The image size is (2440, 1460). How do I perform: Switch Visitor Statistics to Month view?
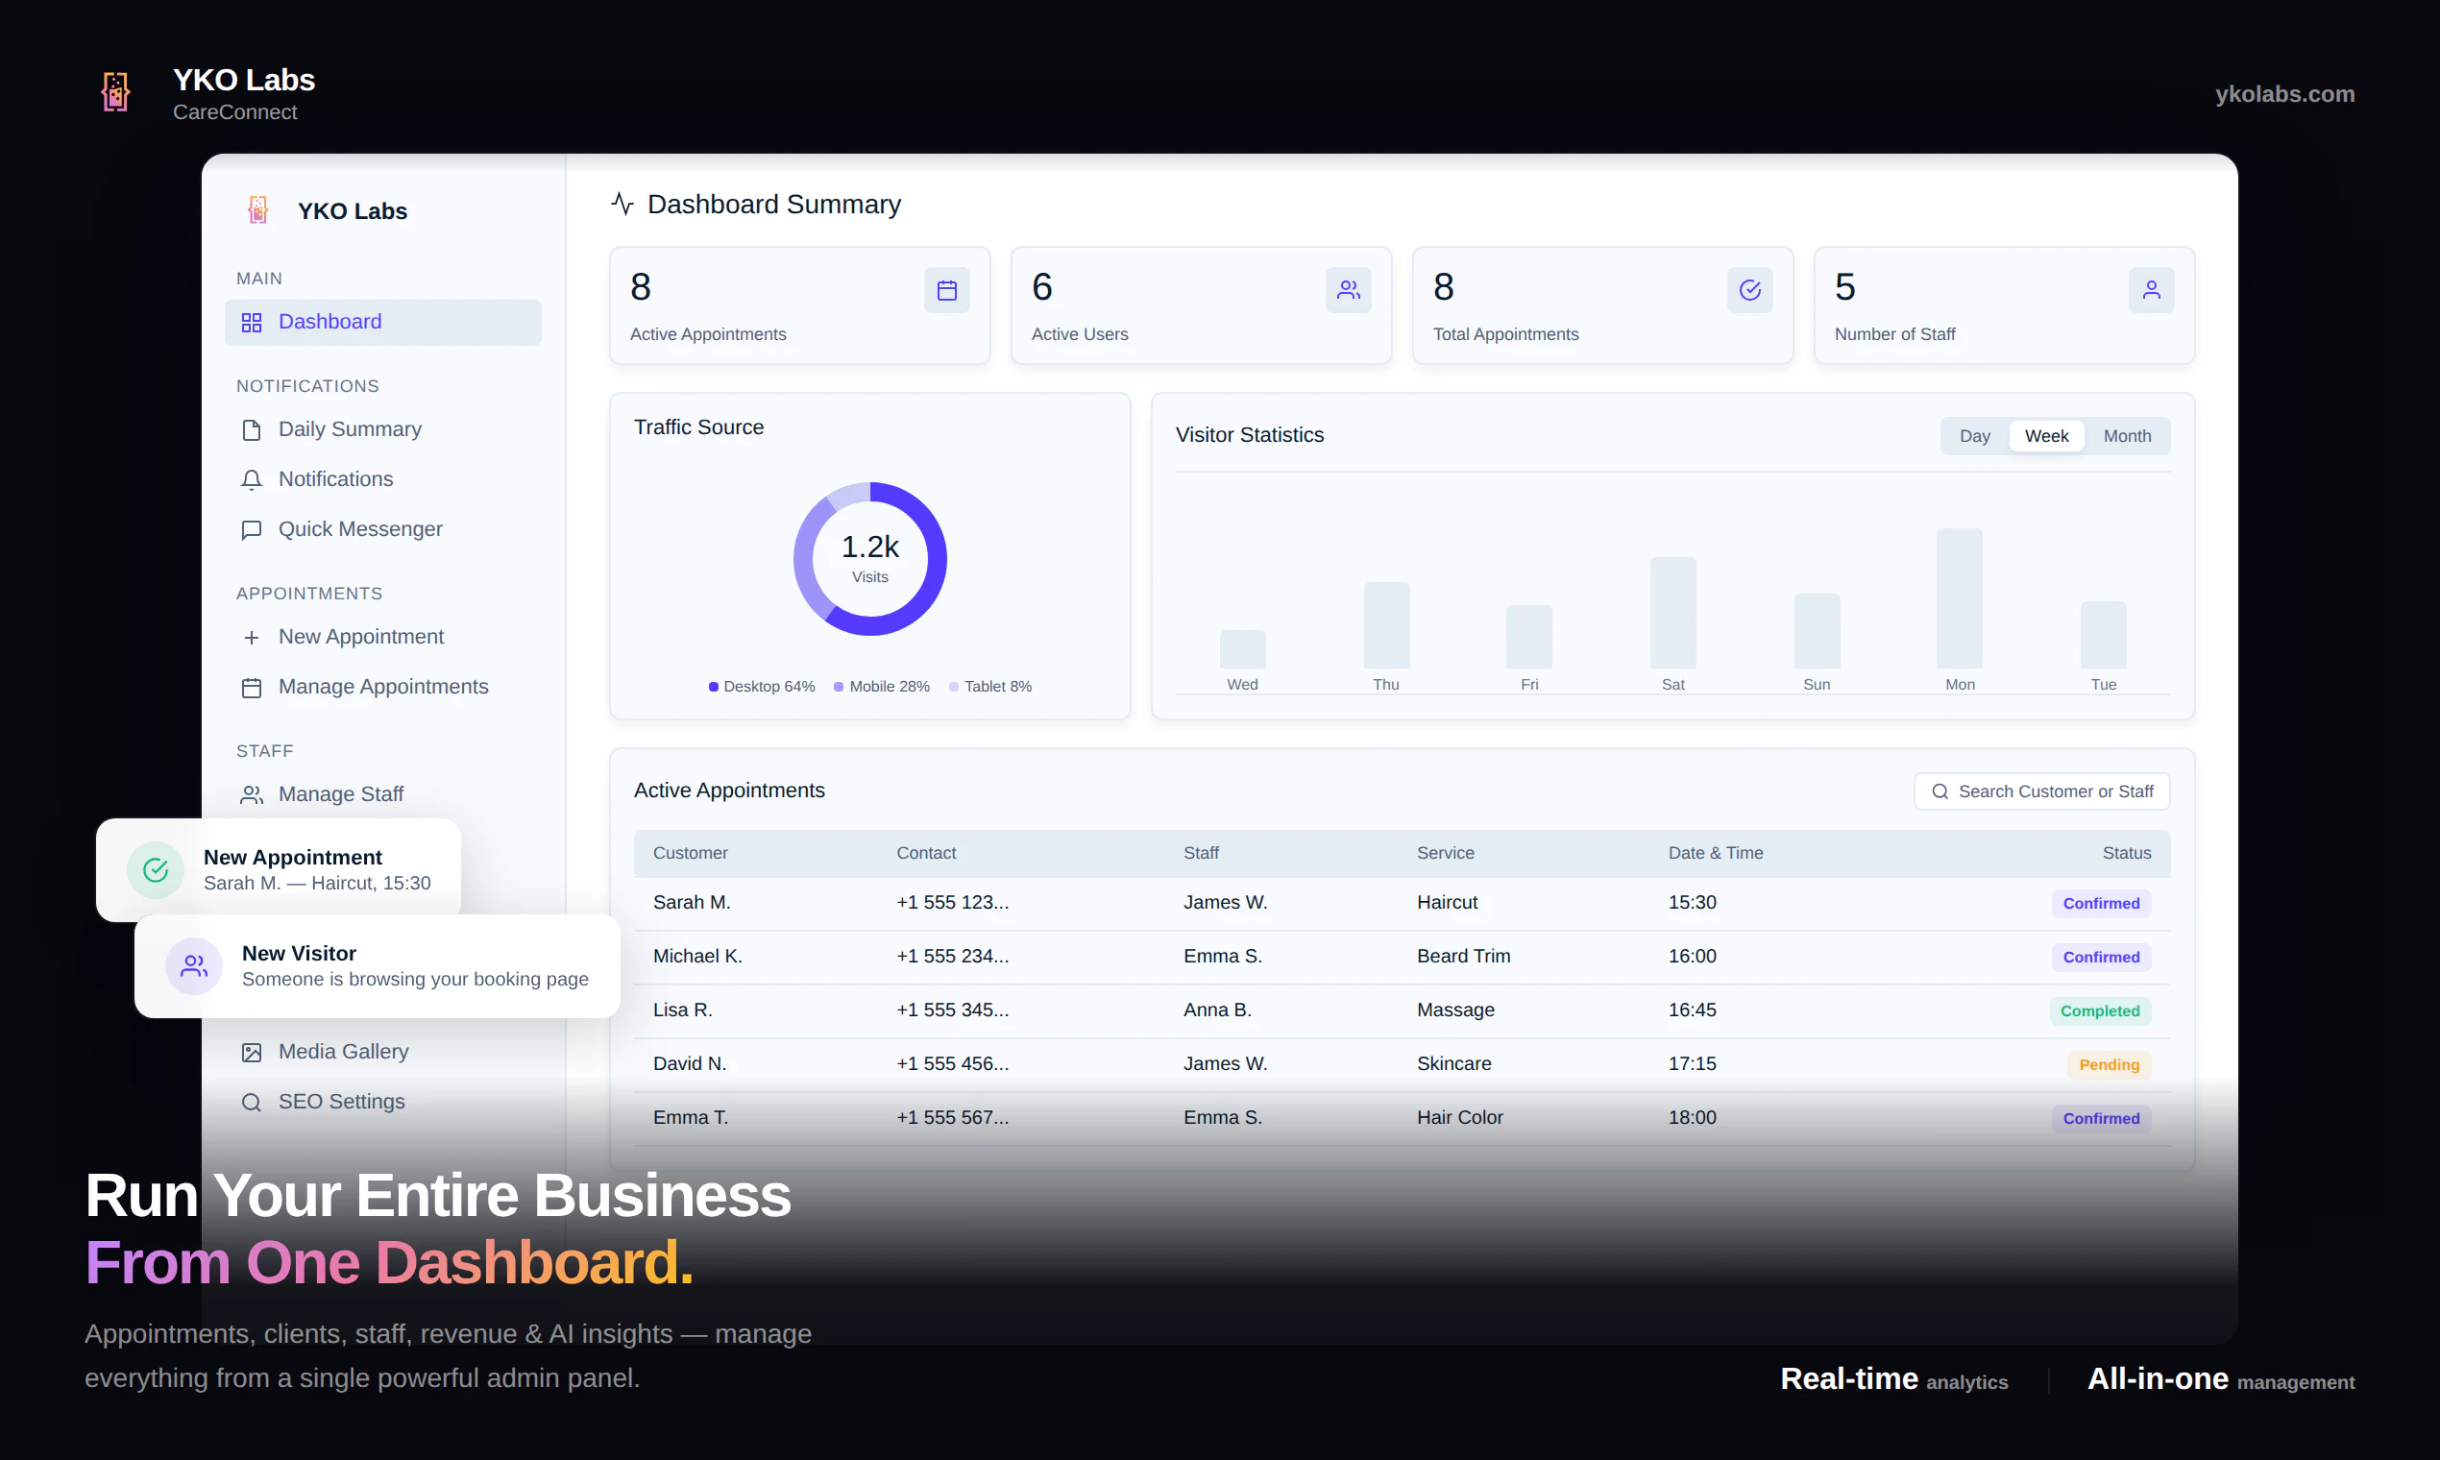(2126, 436)
